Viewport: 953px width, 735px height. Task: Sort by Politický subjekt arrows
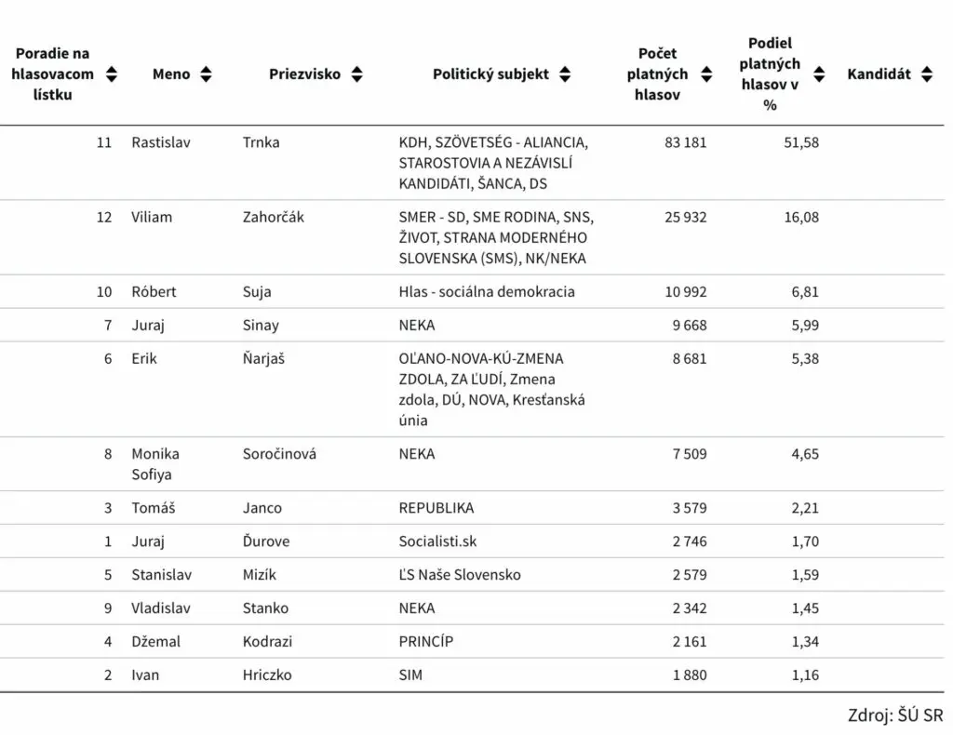coord(565,74)
